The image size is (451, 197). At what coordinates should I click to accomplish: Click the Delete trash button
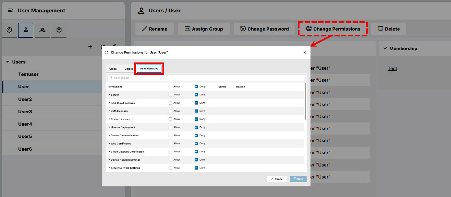coord(389,29)
